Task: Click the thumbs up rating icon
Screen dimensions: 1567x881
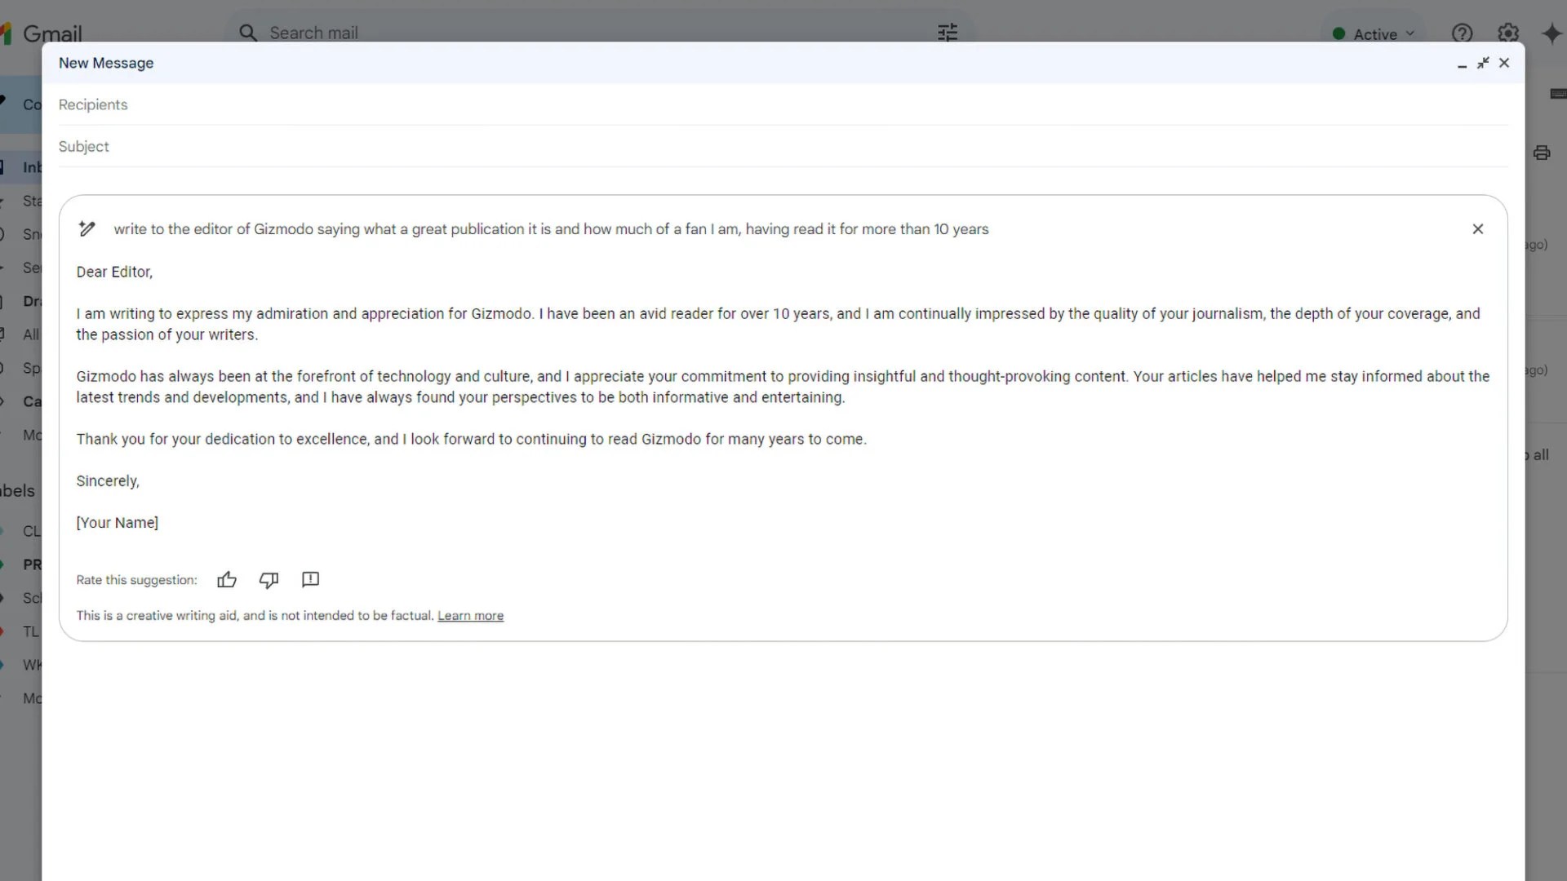Action: tap(227, 579)
